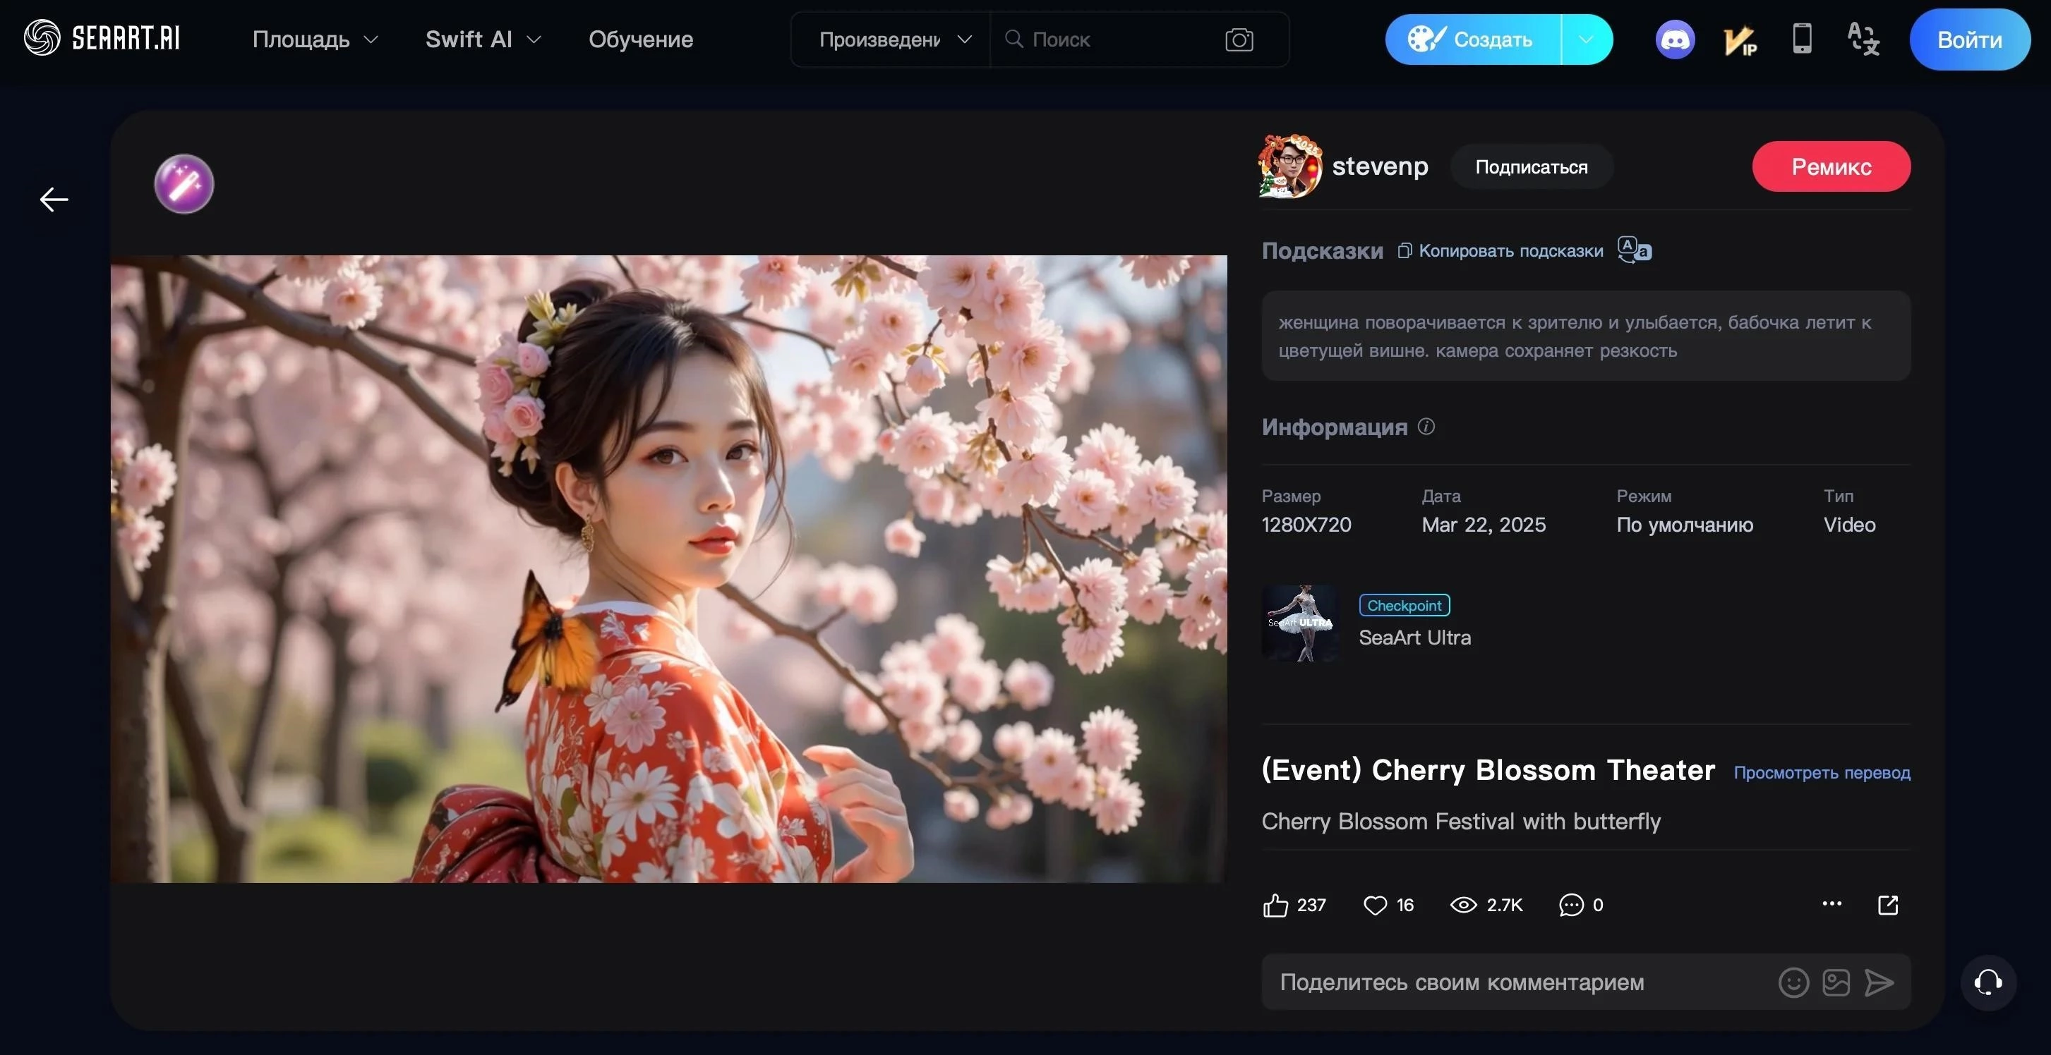Click the language switch icon in header
Image resolution: width=2051 pixels, height=1055 pixels.
point(1863,39)
